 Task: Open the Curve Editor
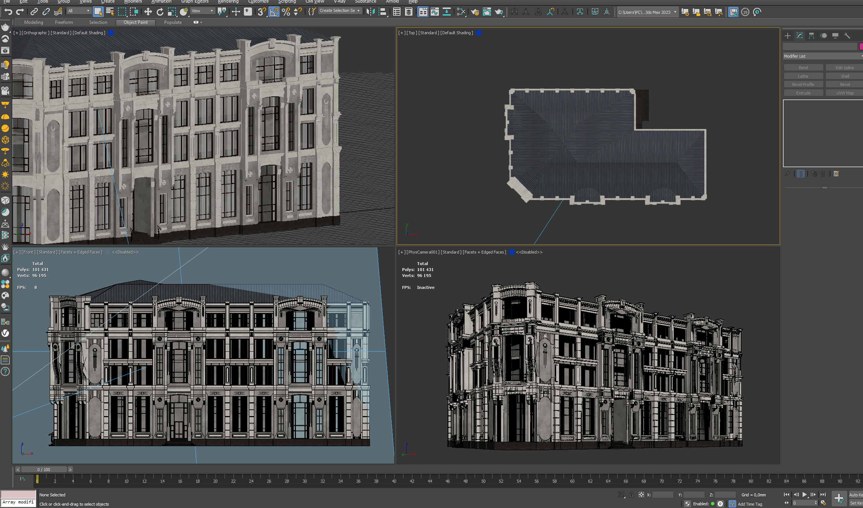pyautogui.click(x=435, y=12)
